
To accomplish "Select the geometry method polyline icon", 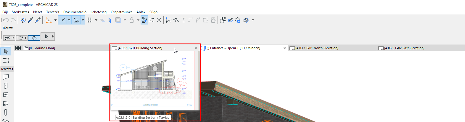I will click(8, 38).
